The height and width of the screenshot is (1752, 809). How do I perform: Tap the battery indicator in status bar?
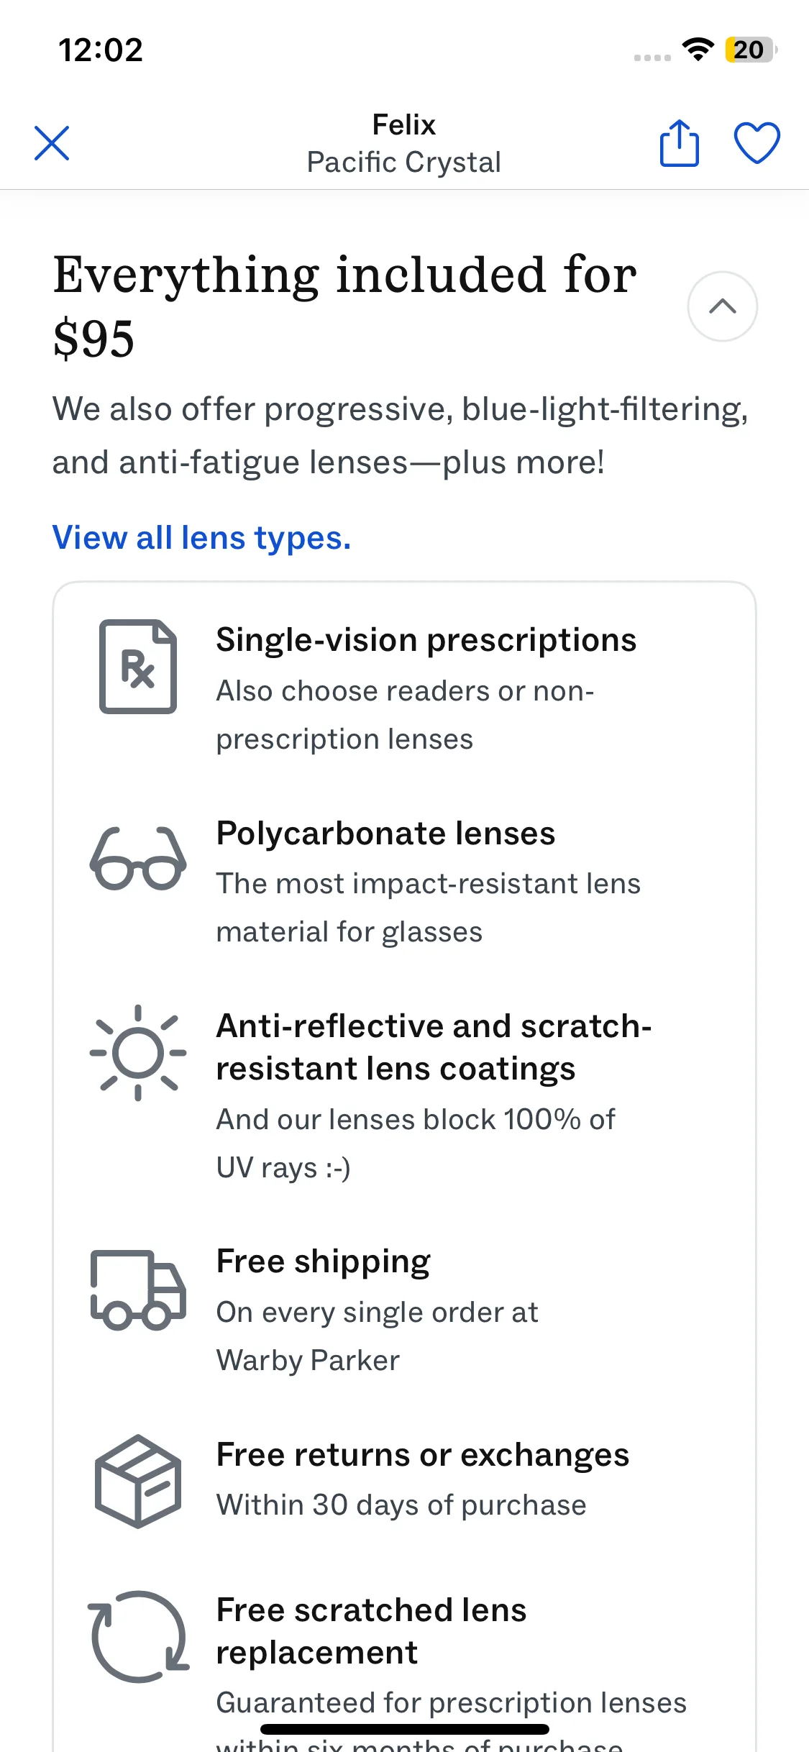(750, 50)
